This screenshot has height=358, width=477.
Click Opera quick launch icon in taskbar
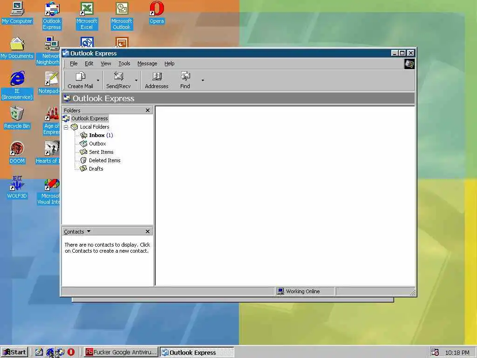pos(71,352)
